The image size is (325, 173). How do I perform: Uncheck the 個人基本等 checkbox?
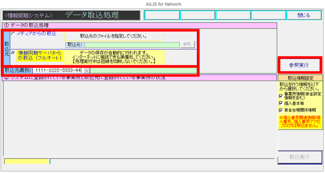[x=281, y=103]
